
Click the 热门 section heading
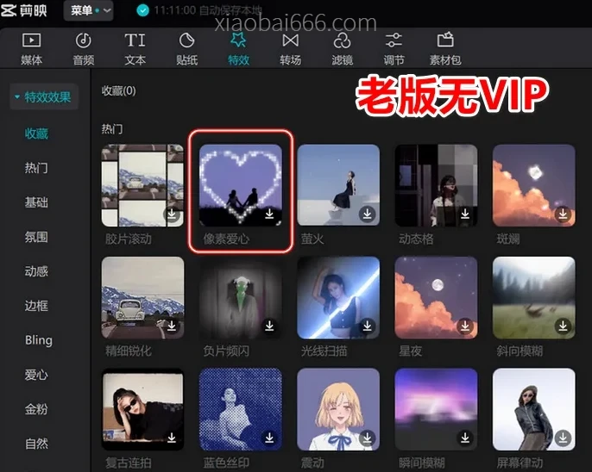tap(112, 129)
